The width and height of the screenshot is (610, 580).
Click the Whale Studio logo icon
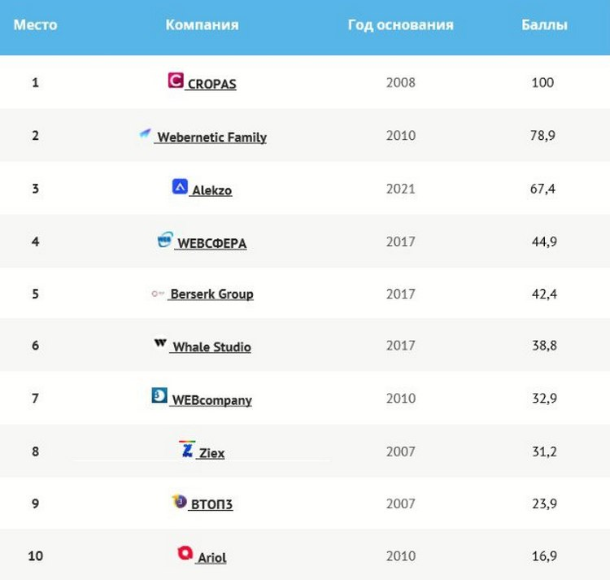click(160, 344)
